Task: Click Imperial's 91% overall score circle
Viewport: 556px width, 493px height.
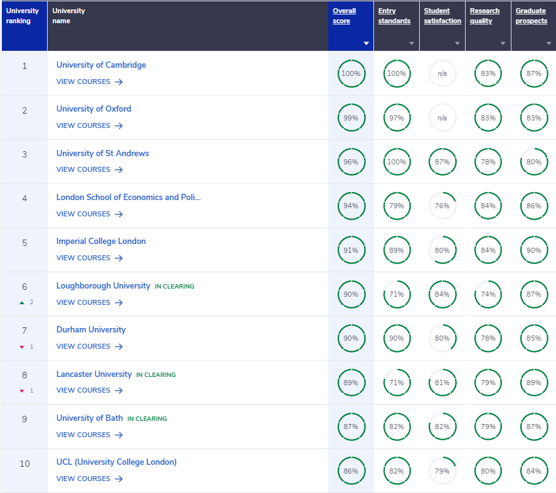Action: click(351, 250)
